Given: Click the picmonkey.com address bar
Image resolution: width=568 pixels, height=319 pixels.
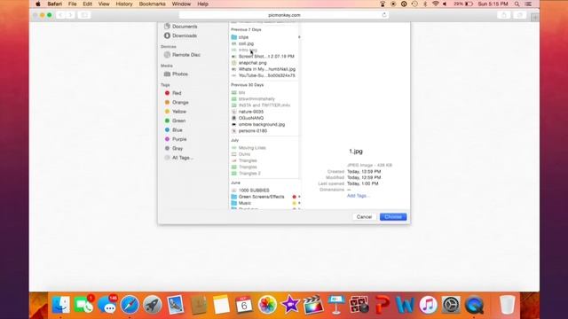Looking at the screenshot, I should (284, 15).
